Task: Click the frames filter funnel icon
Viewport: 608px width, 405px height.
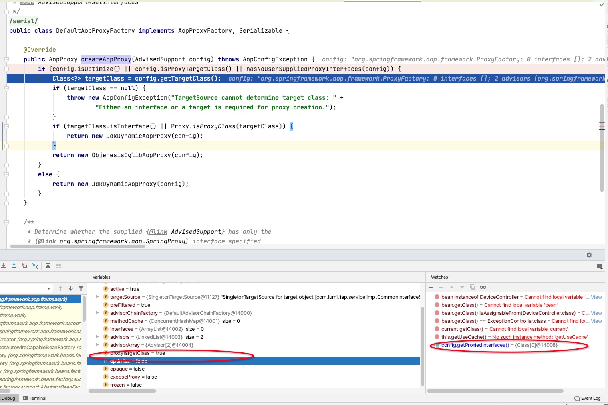Action: pos(81,288)
